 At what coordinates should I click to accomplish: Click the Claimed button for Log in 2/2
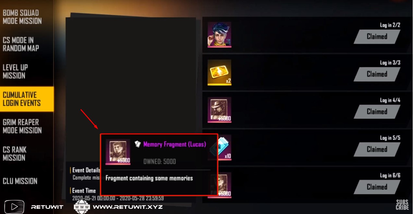pos(377,37)
